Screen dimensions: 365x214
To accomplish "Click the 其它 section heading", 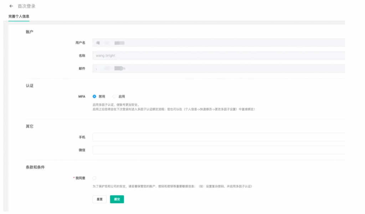I will [x=30, y=126].
